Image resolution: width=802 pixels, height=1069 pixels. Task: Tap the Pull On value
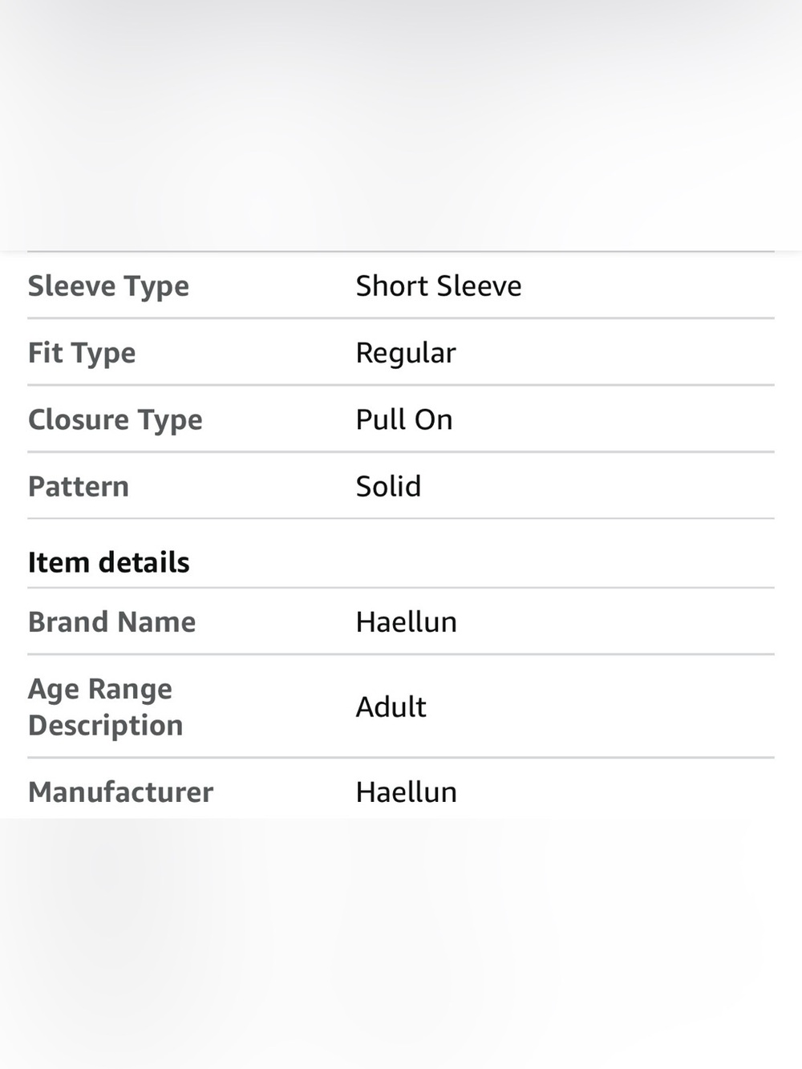coord(404,419)
